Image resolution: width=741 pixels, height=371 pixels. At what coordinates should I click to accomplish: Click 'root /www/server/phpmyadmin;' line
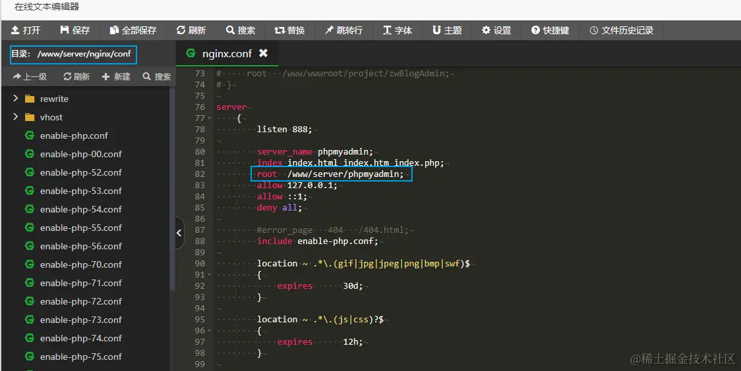click(x=330, y=174)
